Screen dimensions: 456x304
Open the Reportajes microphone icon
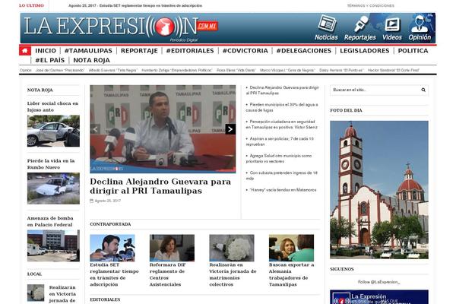coord(360,28)
